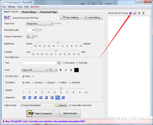Viewport: 153px width, 125px height.
Task: Switch to Photos Merge tab
Action: (x=29, y=12)
